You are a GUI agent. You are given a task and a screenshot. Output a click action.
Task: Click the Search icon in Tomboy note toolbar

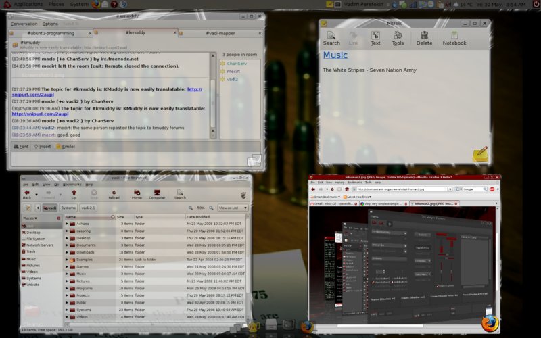(331, 37)
